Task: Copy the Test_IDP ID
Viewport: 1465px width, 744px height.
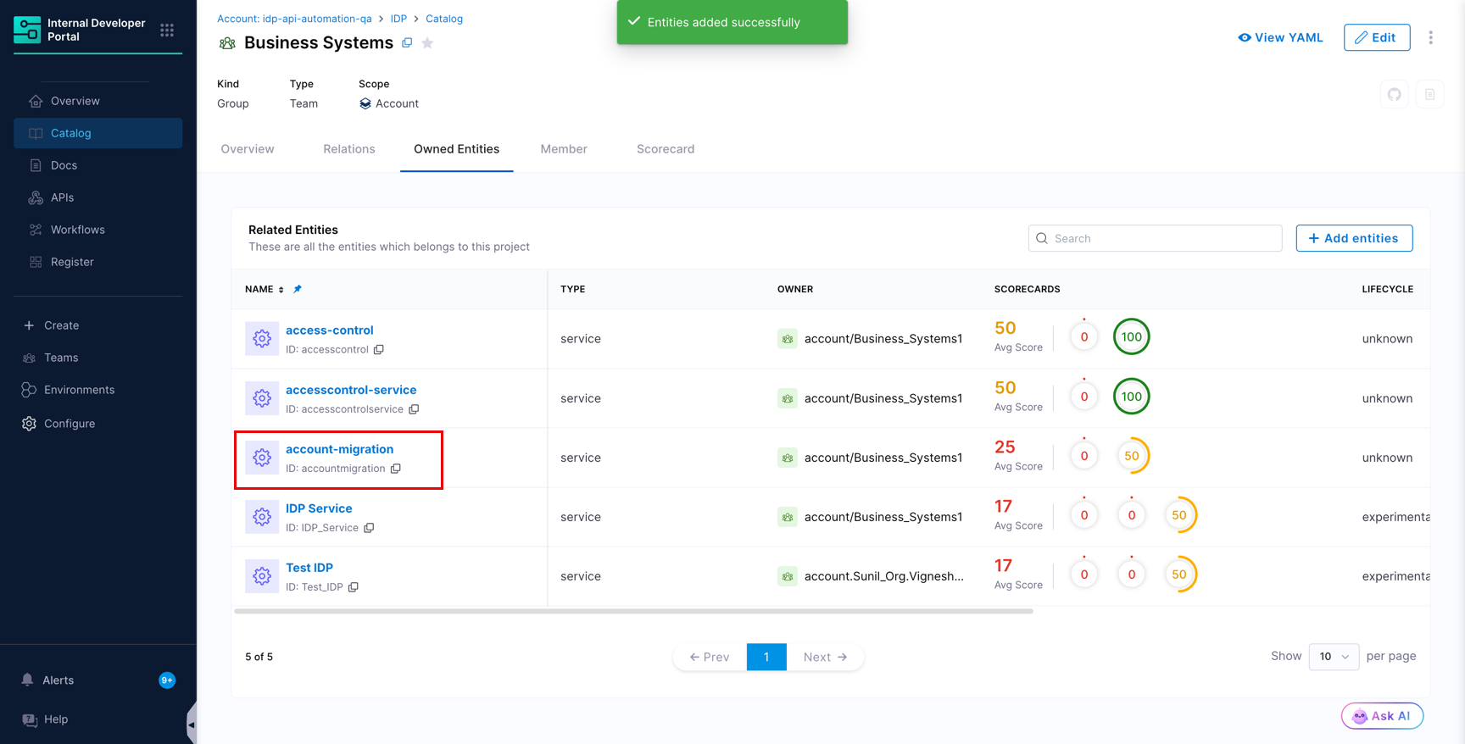Action: (354, 587)
